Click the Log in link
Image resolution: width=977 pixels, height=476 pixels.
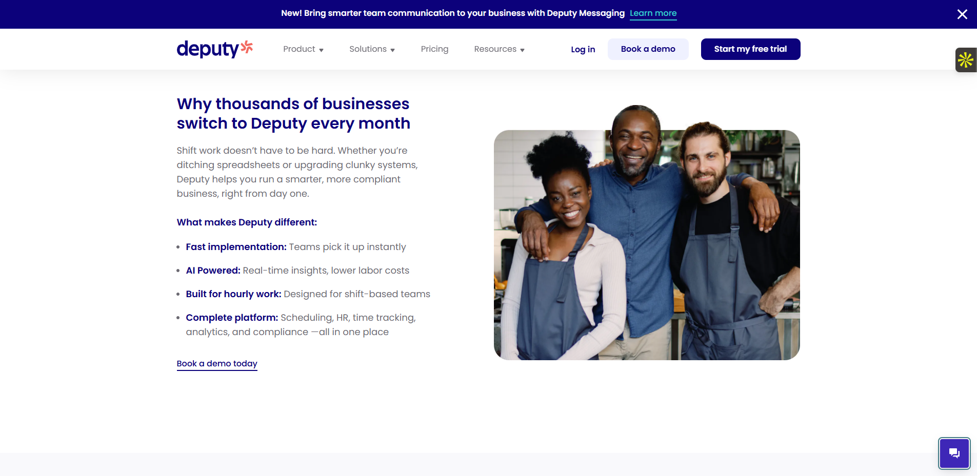click(x=583, y=49)
